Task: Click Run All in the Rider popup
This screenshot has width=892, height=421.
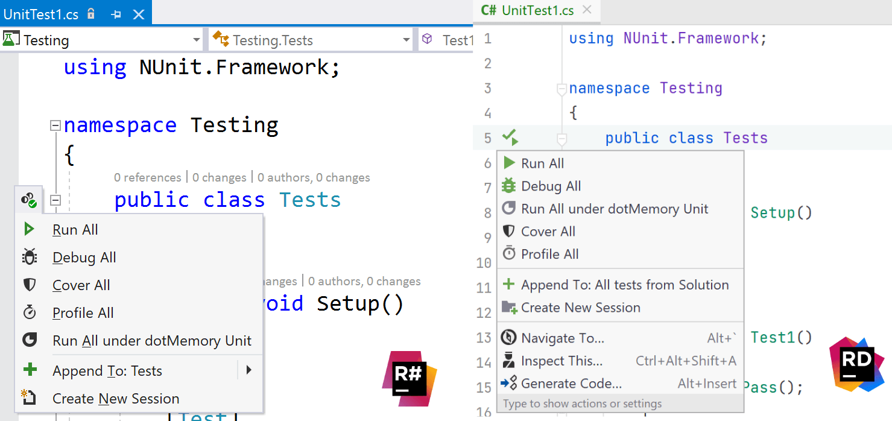Action: pos(542,163)
